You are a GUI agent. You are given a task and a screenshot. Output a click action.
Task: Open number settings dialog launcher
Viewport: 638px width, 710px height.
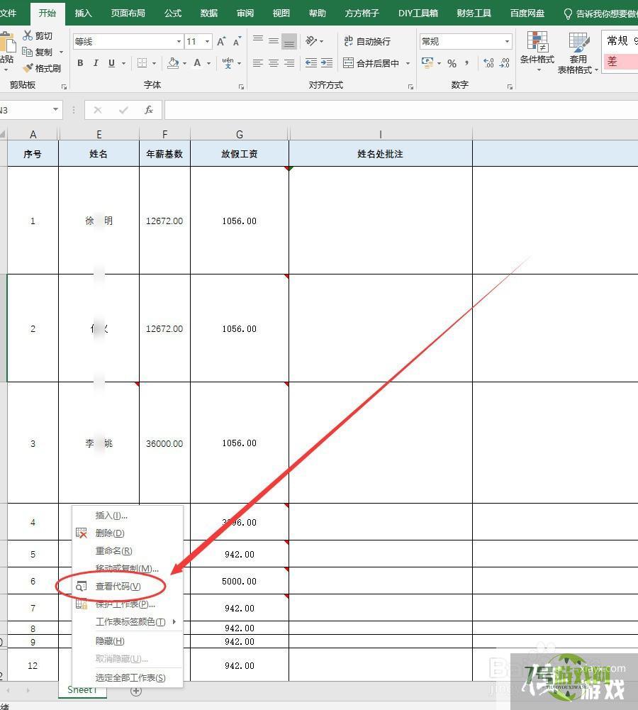tap(510, 87)
